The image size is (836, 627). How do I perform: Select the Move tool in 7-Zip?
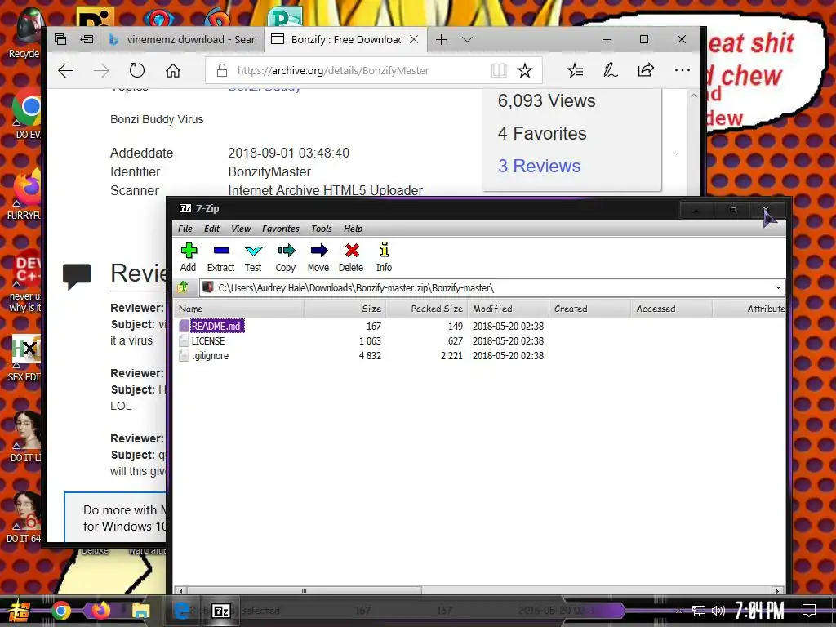point(318,257)
